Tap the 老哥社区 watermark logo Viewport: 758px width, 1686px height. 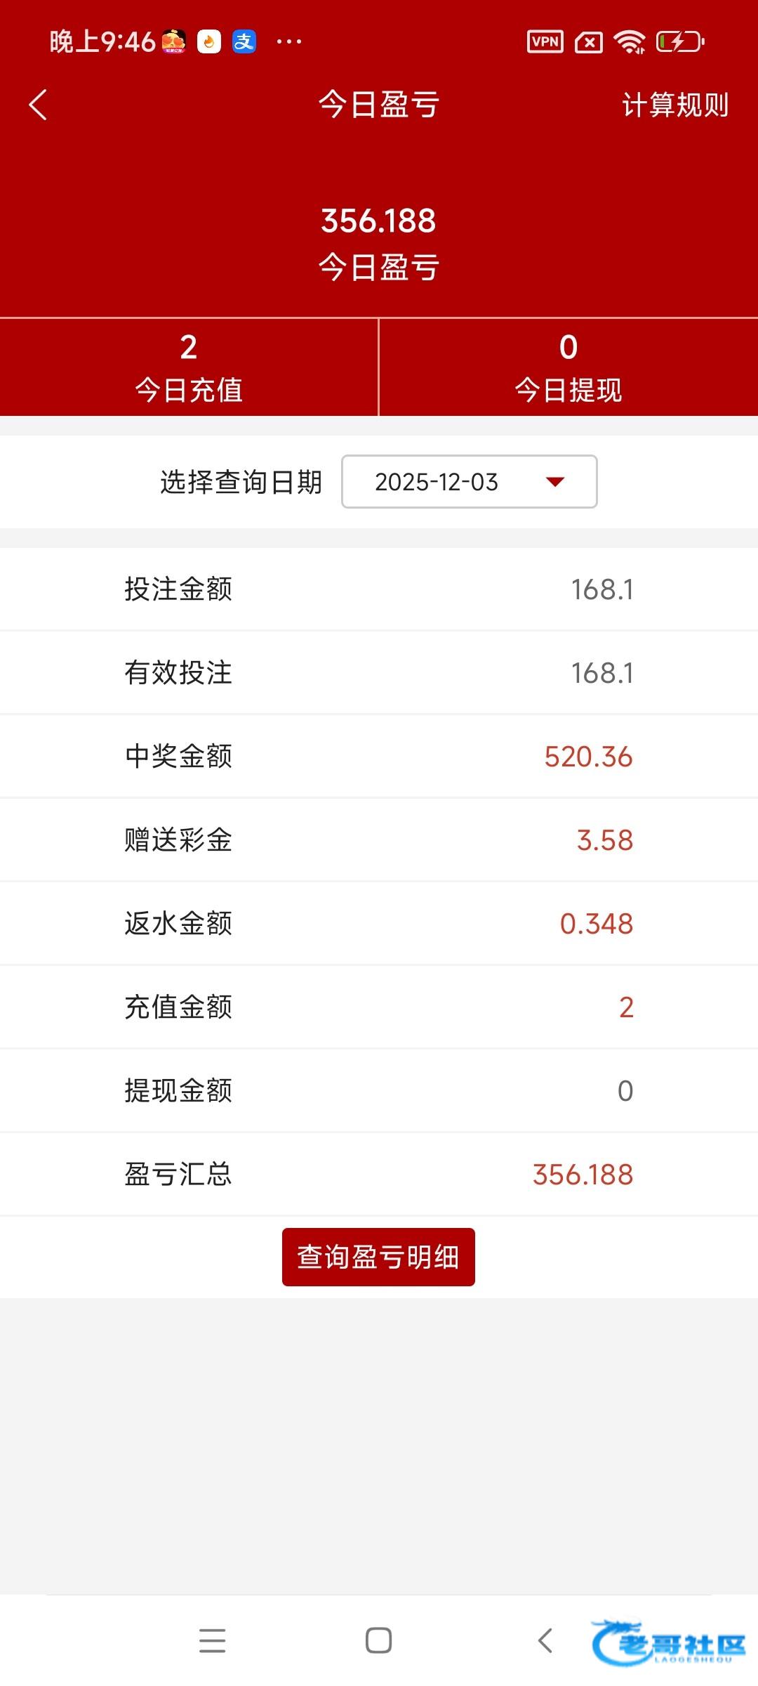pyautogui.click(x=669, y=1644)
